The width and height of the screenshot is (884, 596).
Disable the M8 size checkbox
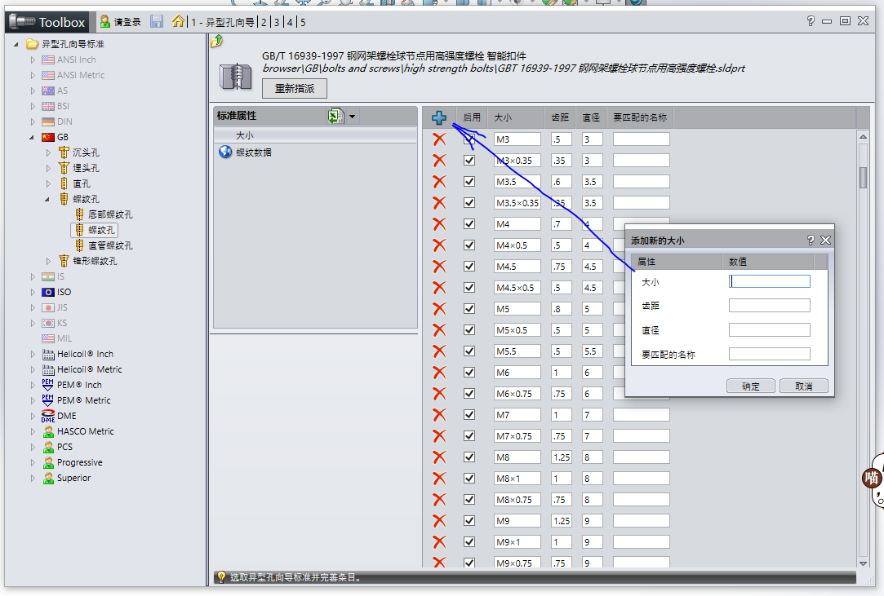click(x=469, y=457)
